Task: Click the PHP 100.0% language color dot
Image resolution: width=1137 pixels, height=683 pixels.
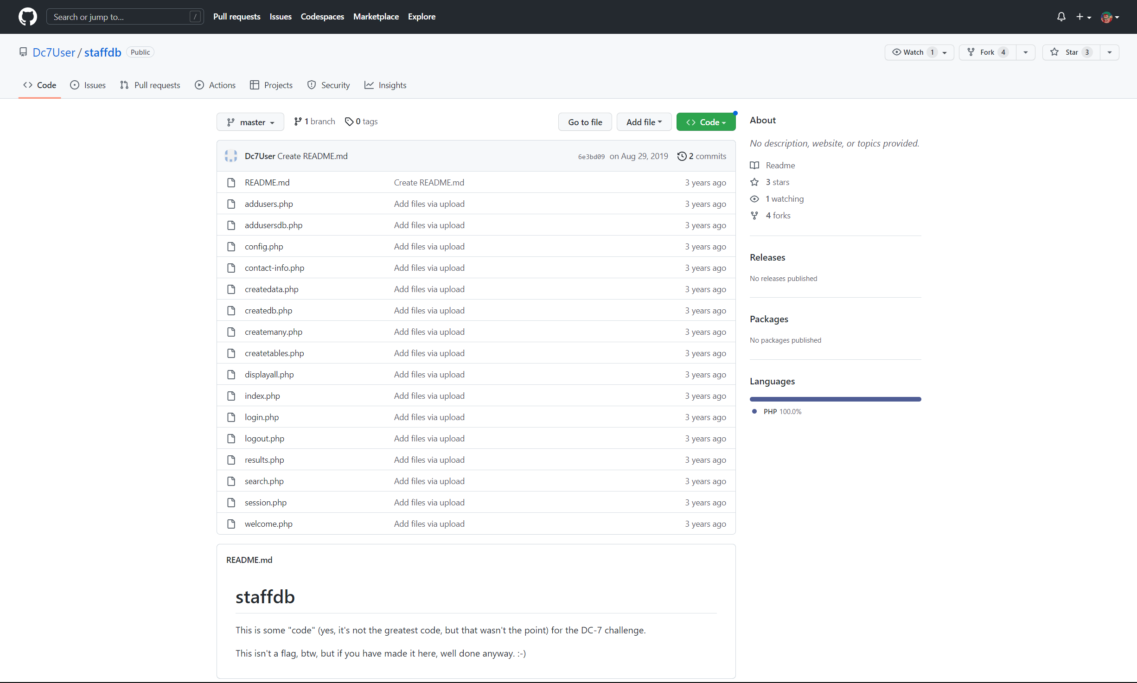Action: (754, 411)
